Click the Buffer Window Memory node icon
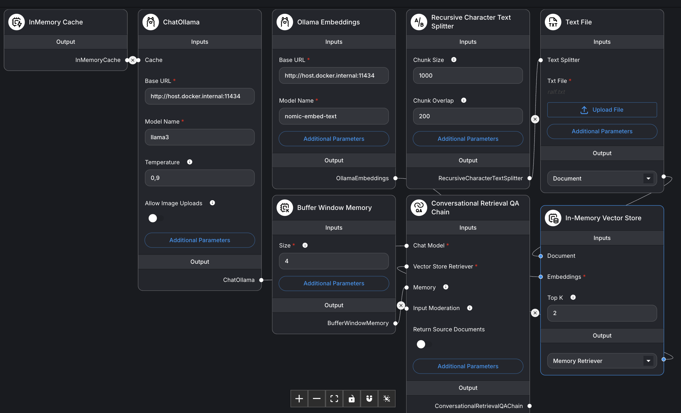Image resolution: width=681 pixels, height=413 pixels. coord(284,207)
